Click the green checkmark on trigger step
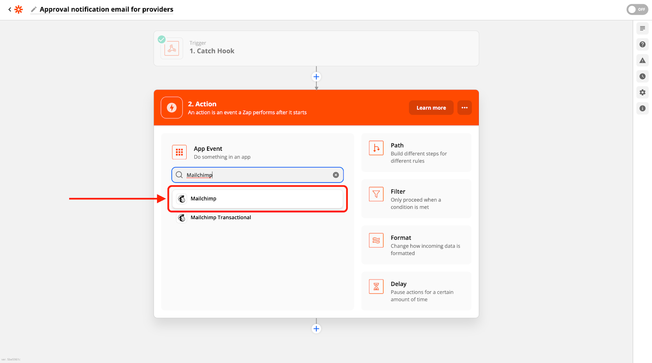Image resolution: width=652 pixels, height=363 pixels. point(162,39)
